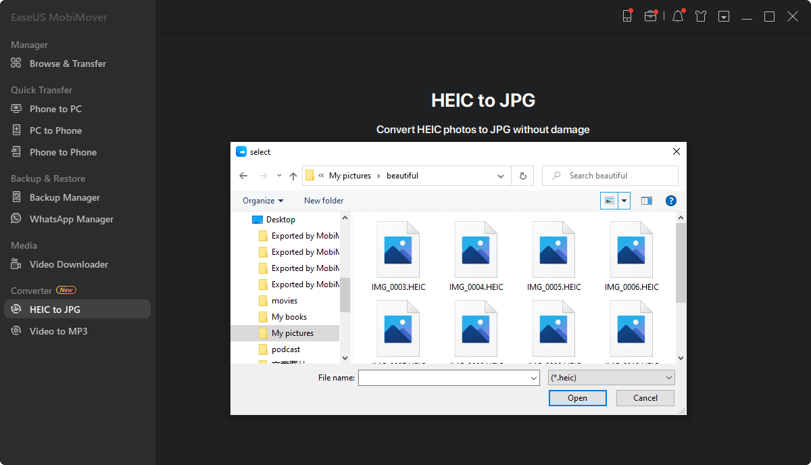The width and height of the screenshot is (811, 465).
Task: Go back in file dialog
Action: tap(244, 176)
